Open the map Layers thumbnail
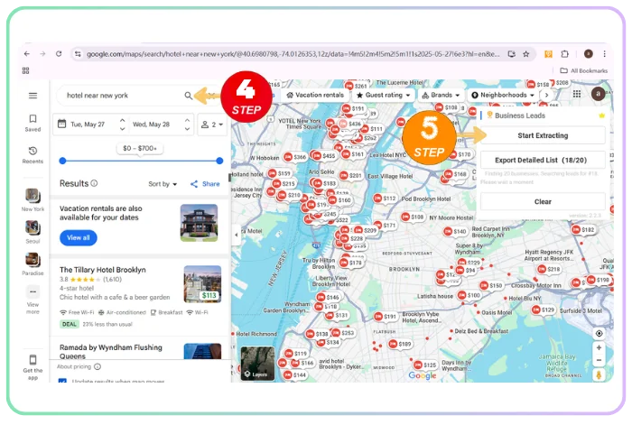The height and width of the screenshot is (425, 632). [257, 363]
